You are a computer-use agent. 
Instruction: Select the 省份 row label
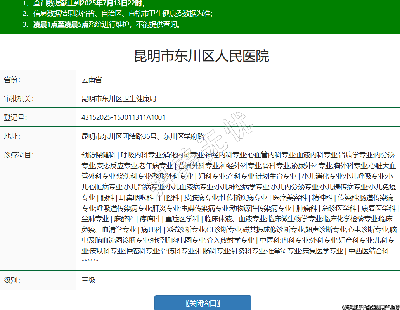click(12, 80)
